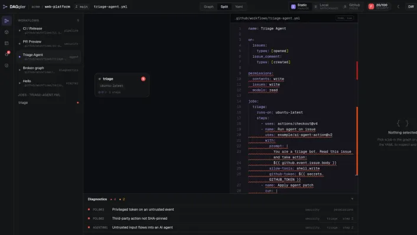Screen dimensions: 417x235
Task: Click the 'runs-on: ubuntu-latest' code line
Action: point(279,112)
